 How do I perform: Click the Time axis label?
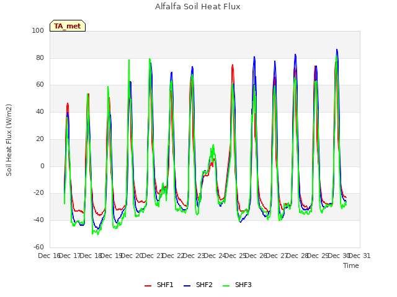pos(351,265)
